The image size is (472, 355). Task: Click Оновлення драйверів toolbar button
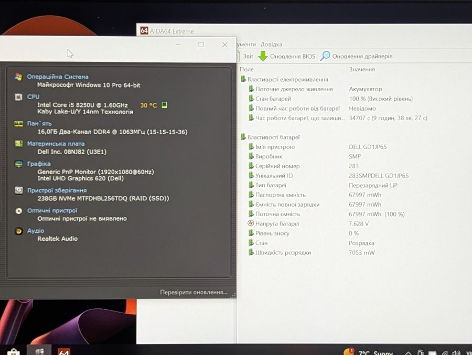click(357, 56)
